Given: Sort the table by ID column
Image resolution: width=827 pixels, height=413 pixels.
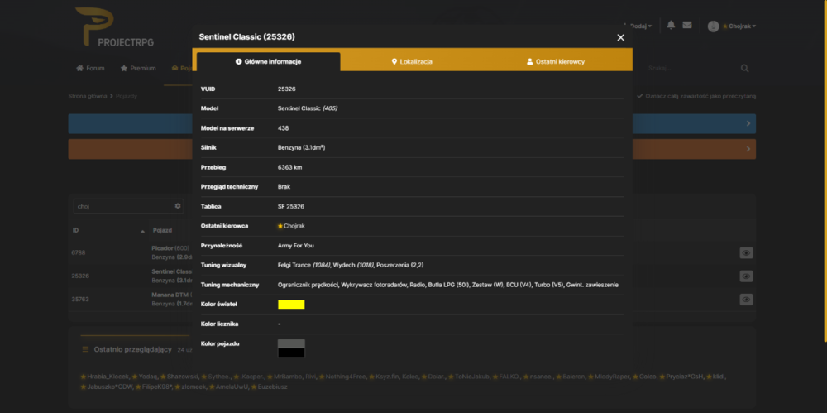Looking at the screenshot, I should pyautogui.click(x=108, y=231).
